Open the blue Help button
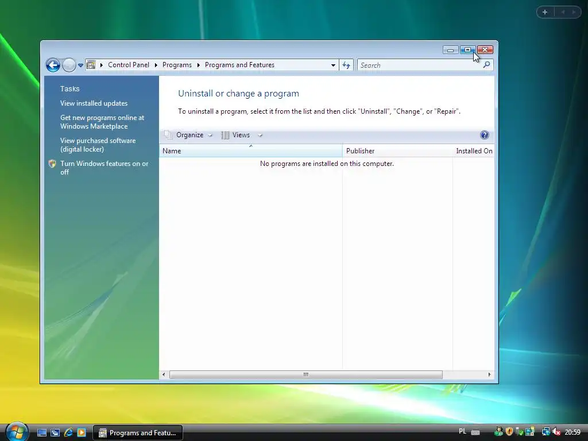 tap(484, 135)
